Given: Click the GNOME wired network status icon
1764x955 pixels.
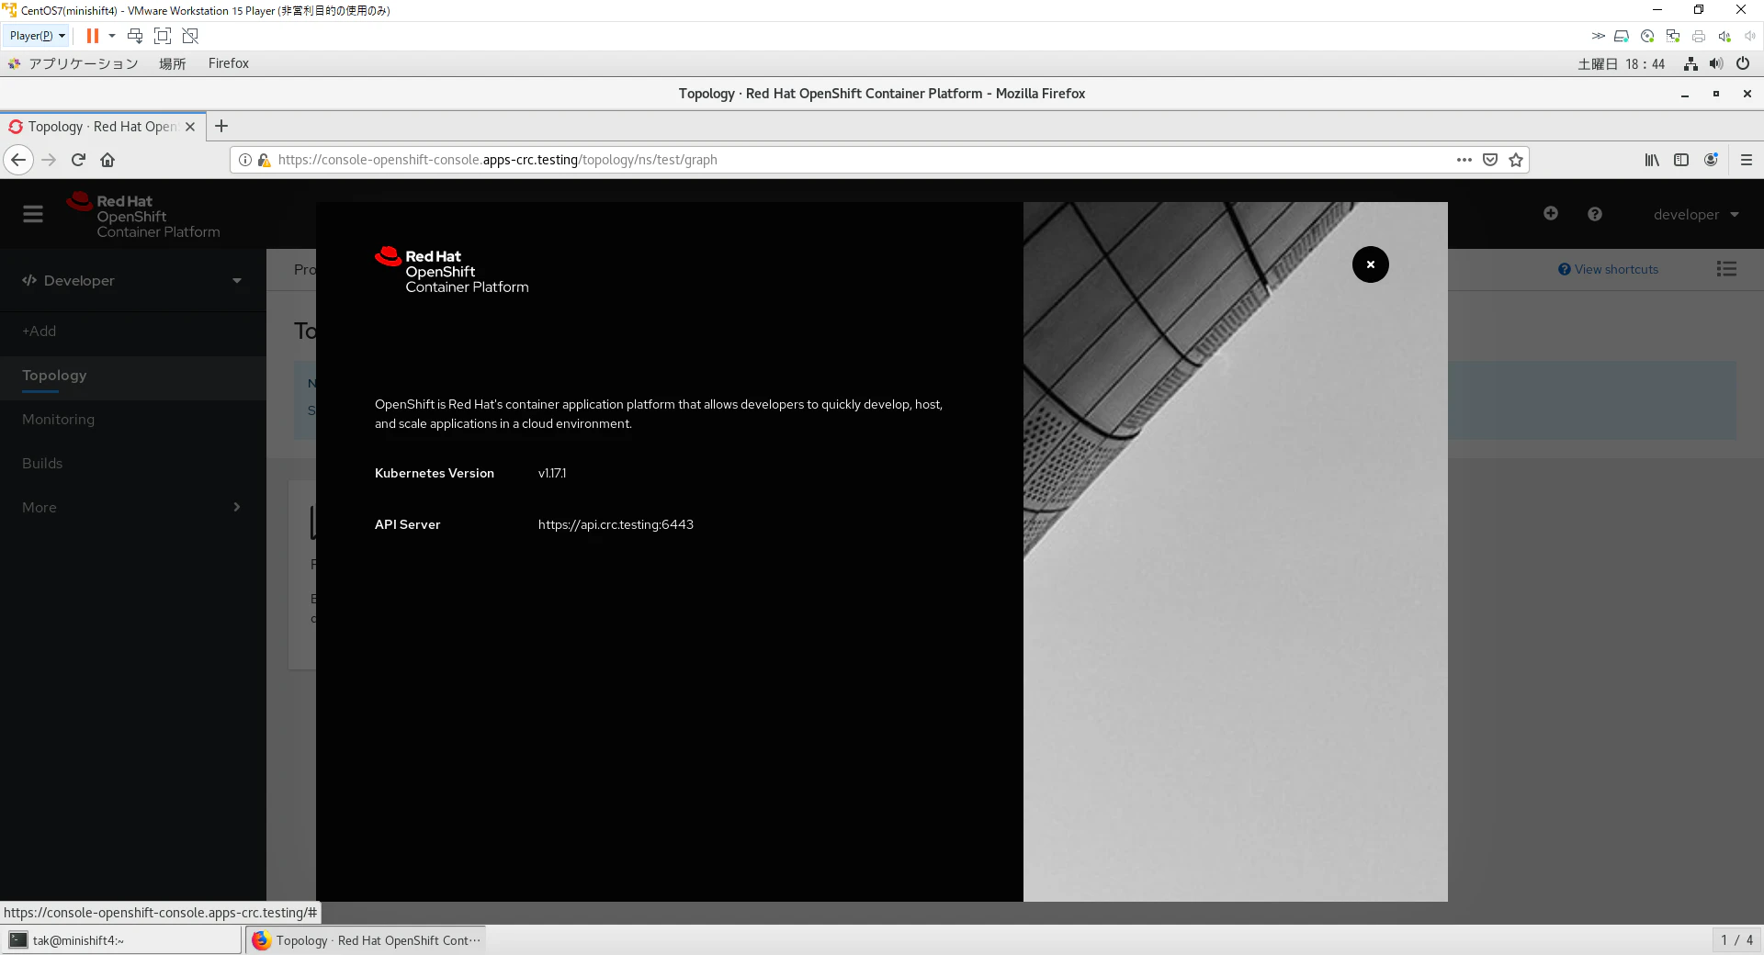Looking at the screenshot, I should pos(1690,63).
